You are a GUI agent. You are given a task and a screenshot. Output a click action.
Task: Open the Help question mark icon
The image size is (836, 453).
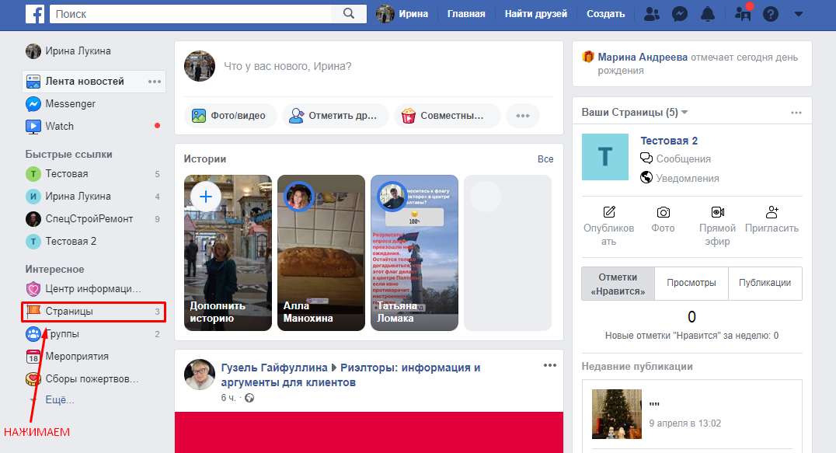(x=769, y=13)
